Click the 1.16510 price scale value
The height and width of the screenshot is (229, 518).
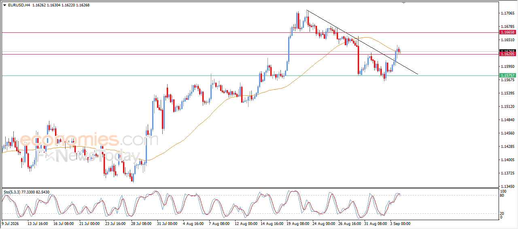coord(507,40)
